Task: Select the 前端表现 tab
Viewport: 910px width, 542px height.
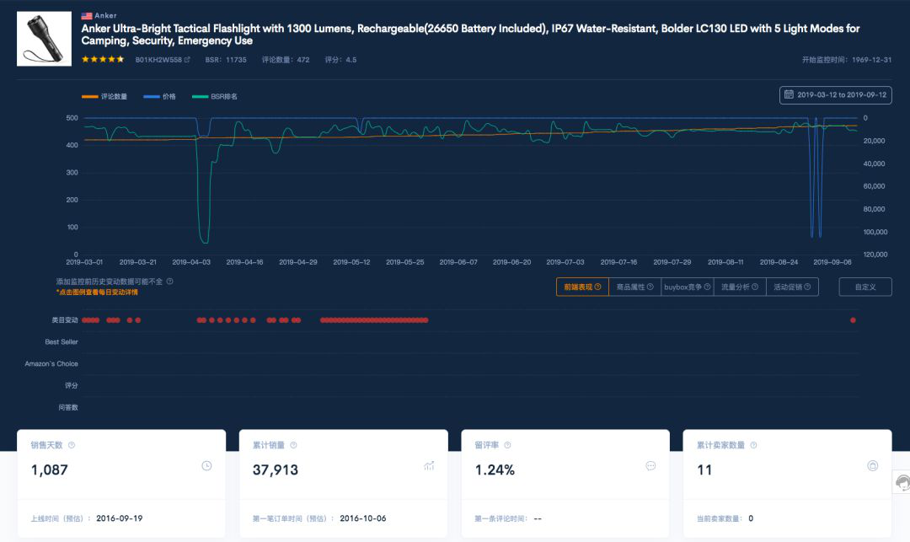Action: click(x=582, y=287)
